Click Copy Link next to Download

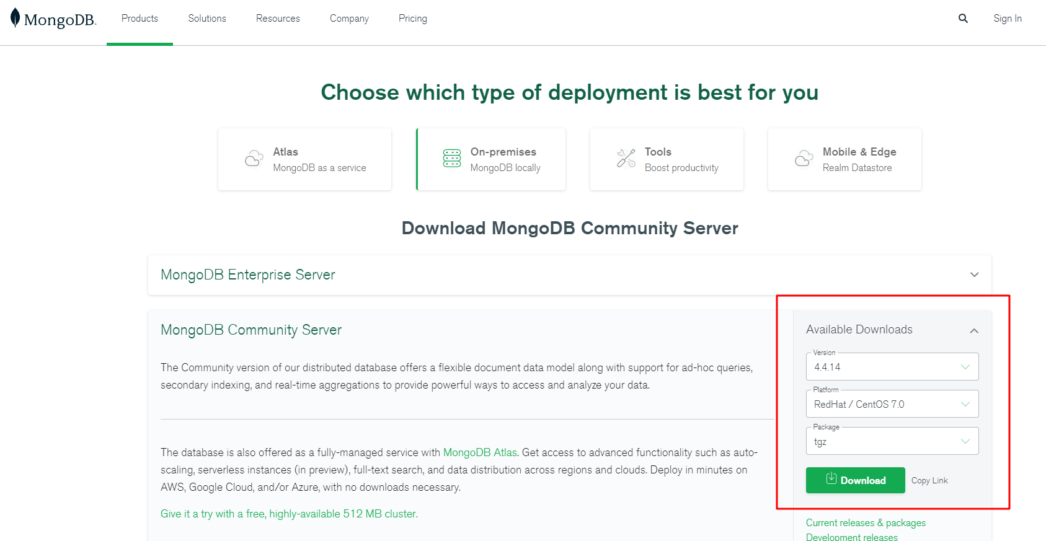tap(929, 480)
